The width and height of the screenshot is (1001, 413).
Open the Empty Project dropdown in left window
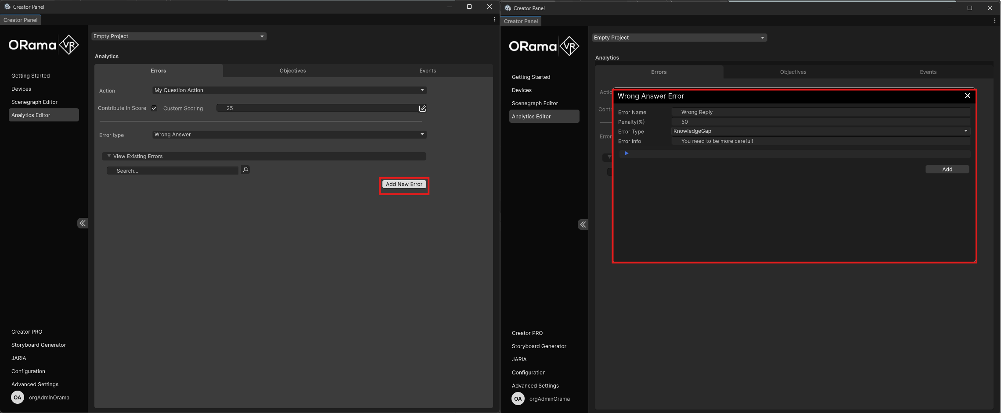[x=179, y=36]
